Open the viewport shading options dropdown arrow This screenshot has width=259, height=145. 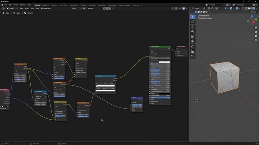tap(257, 8)
